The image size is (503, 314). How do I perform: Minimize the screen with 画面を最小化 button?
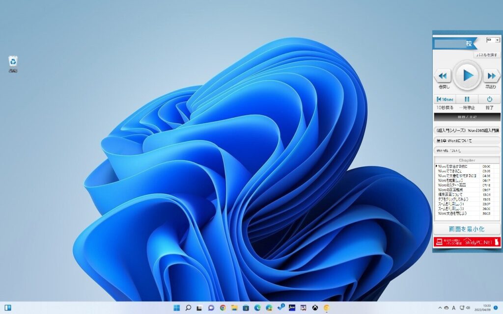coord(467,229)
